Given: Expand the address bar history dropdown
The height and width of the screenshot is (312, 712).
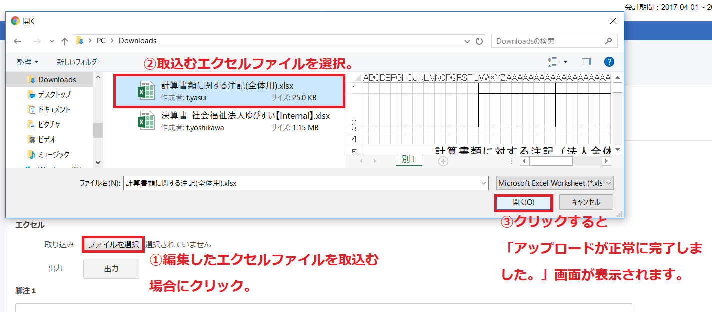Looking at the screenshot, I should tap(467, 41).
